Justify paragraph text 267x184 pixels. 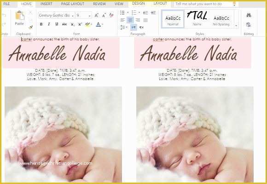coord(145,20)
